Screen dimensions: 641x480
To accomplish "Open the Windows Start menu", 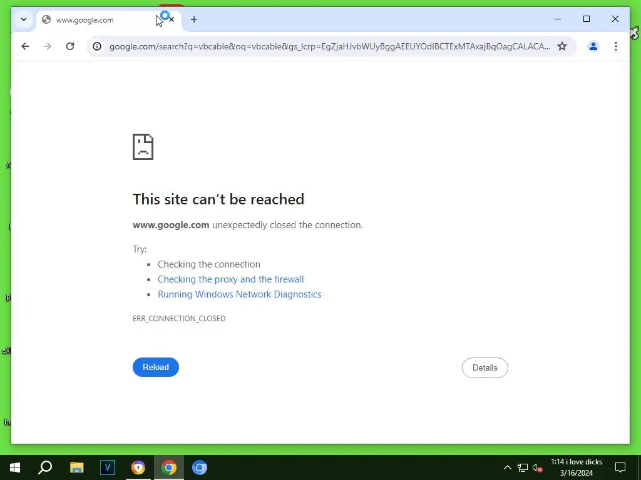I will point(15,467).
